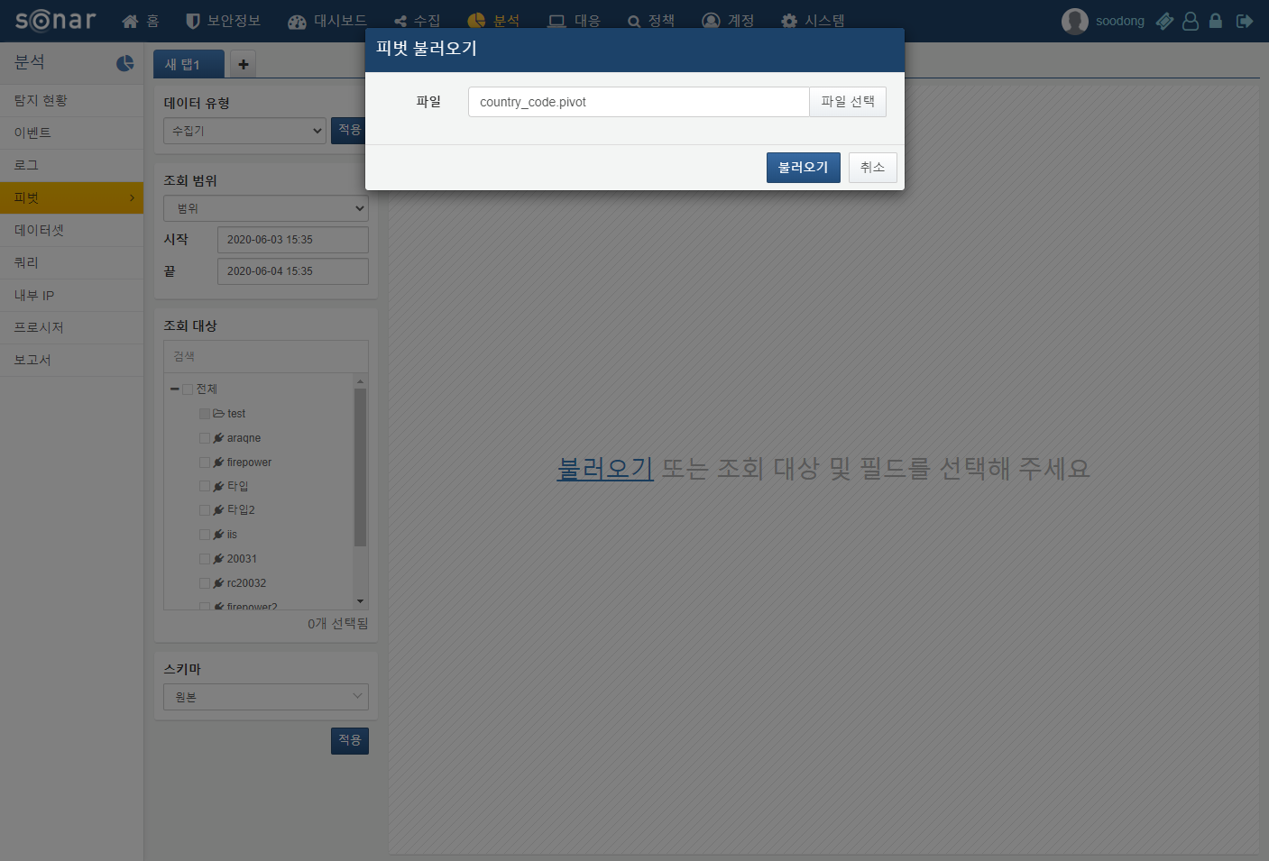Click the 피벗 row chevron arrow

(x=132, y=198)
